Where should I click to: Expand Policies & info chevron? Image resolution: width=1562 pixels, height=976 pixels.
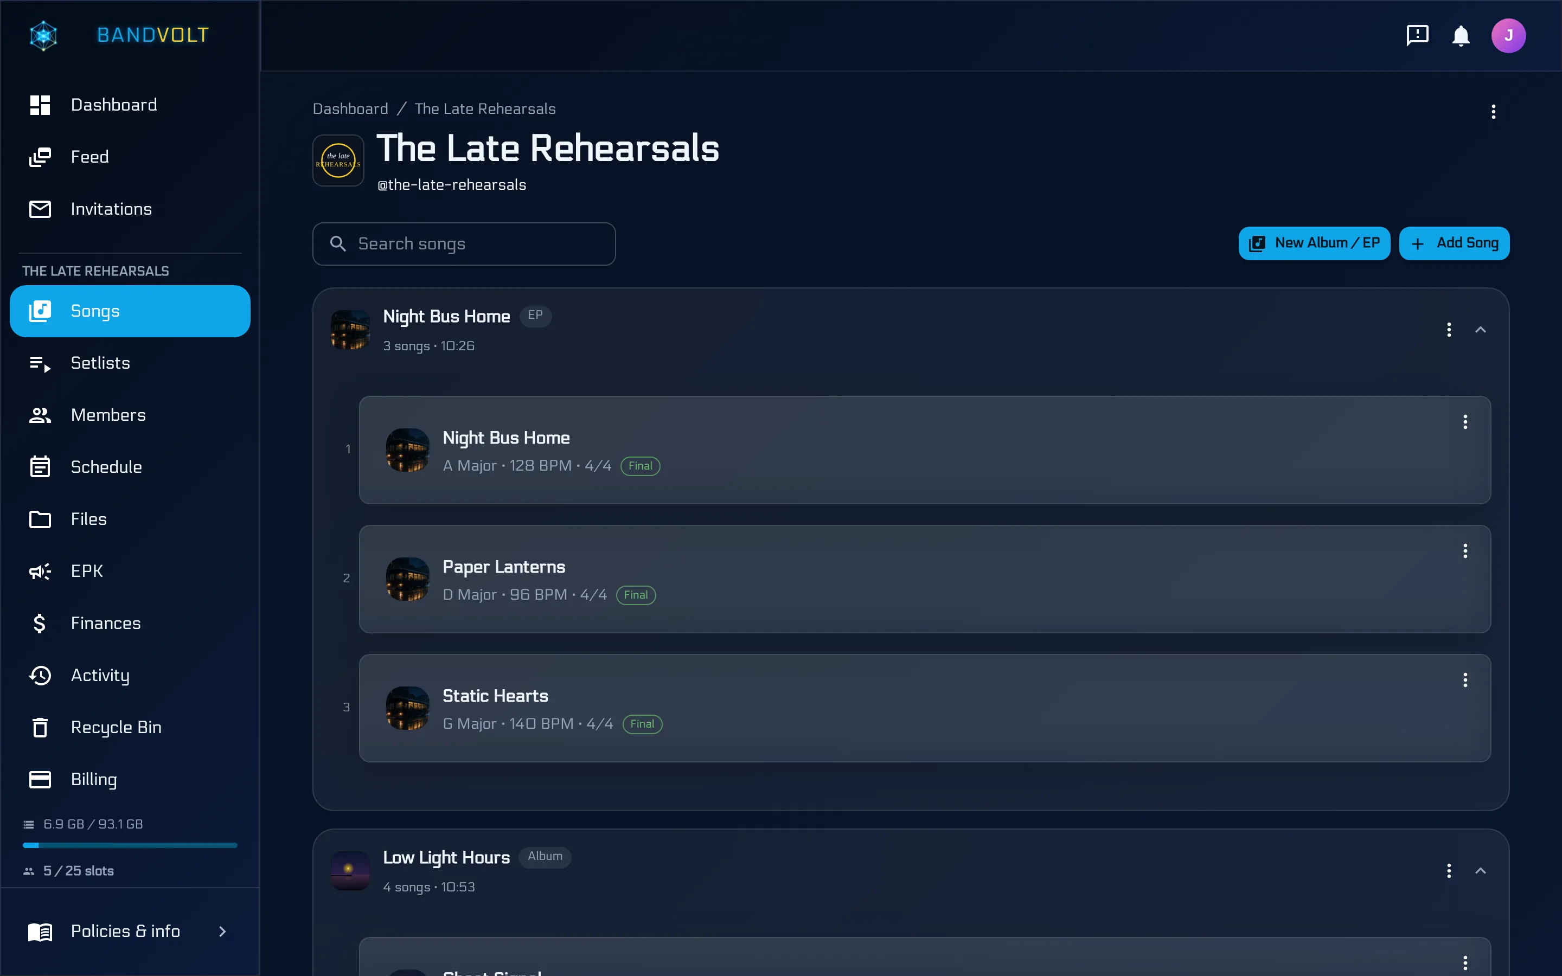222,932
